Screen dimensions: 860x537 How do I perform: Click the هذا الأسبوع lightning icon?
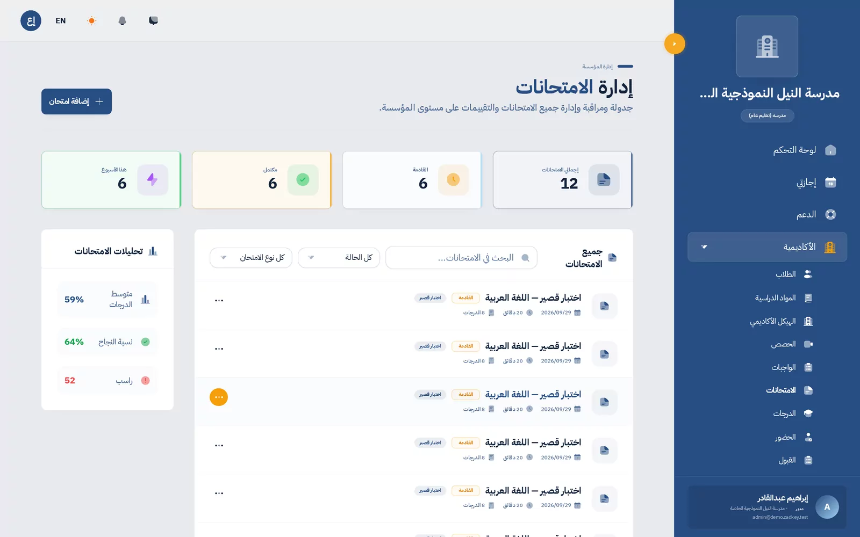(152, 180)
